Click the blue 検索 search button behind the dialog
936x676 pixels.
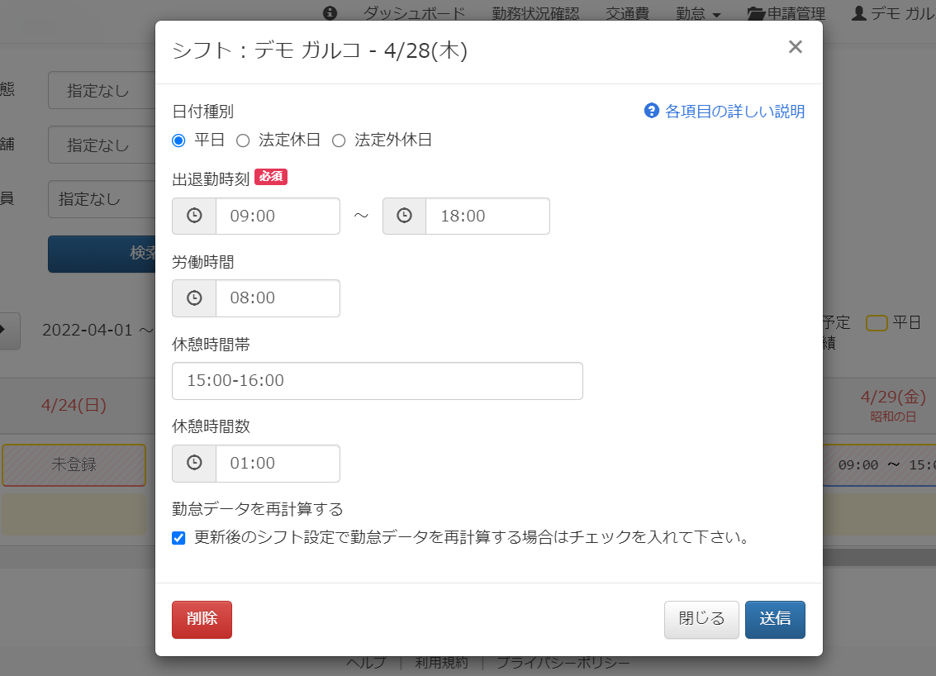(x=102, y=254)
